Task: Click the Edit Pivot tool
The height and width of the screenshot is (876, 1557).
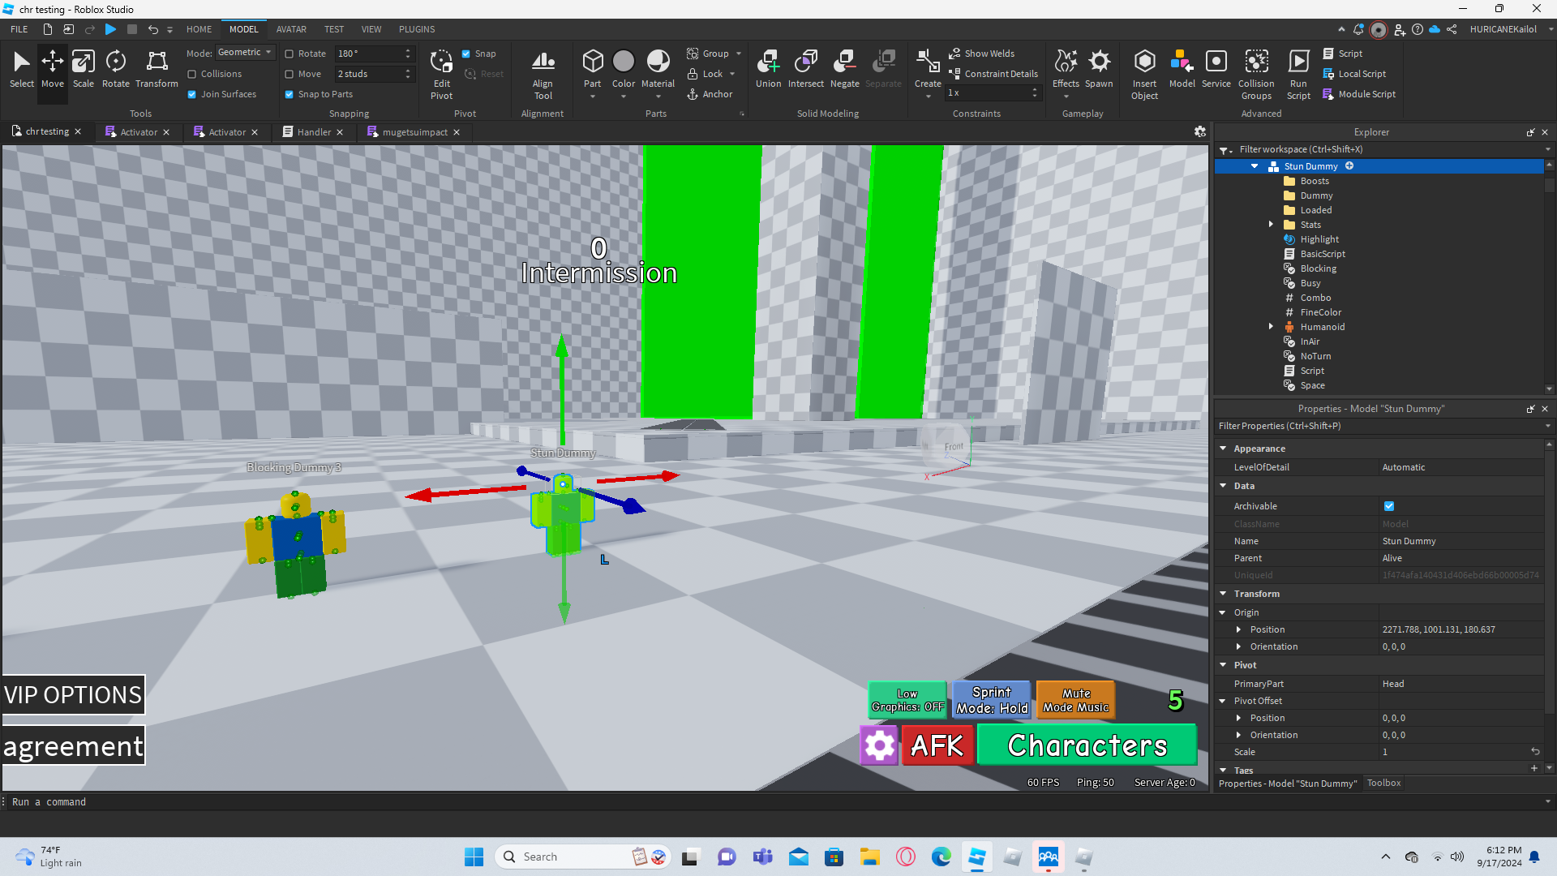Action: pyautogui.click(x=441, y=74)
